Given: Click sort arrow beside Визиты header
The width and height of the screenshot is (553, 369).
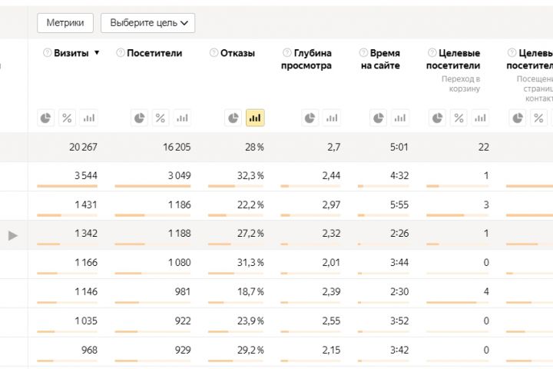Looking at the screenshot, I should pyautogui.click(x=97, y=53).
